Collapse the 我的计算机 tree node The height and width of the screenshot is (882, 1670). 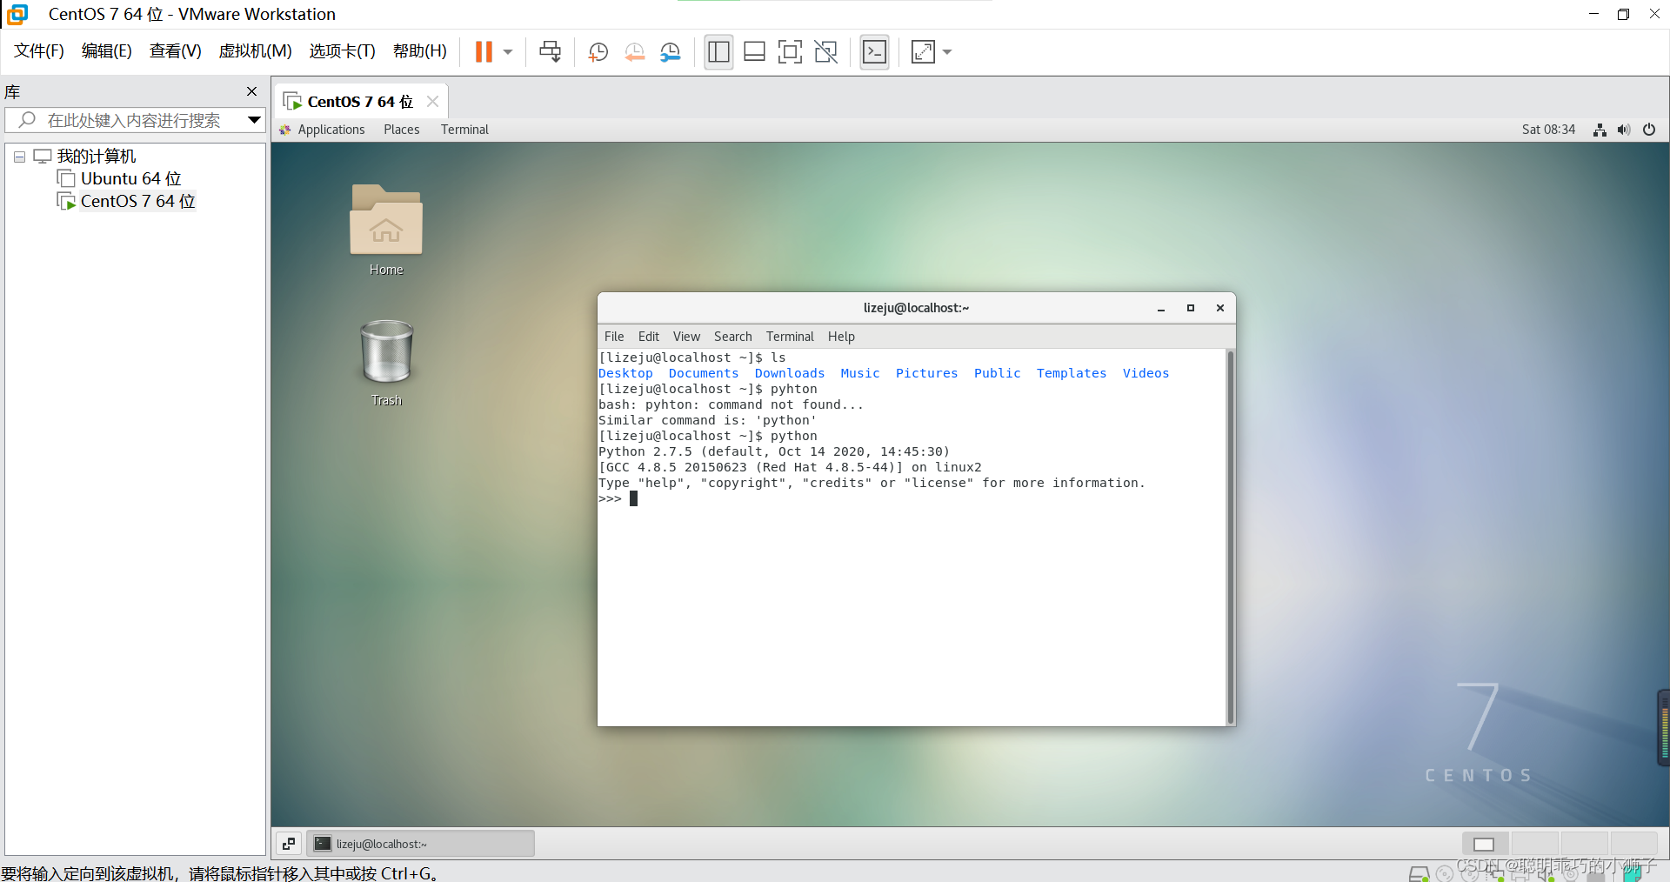(19, 157)
